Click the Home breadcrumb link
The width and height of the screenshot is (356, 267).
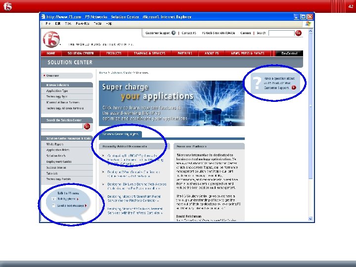(x=103, y=73)
